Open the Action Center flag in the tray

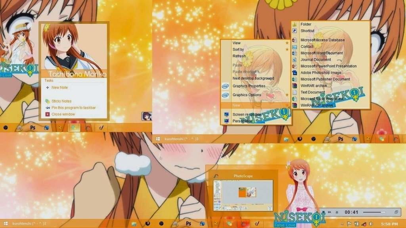pos(349,224)
